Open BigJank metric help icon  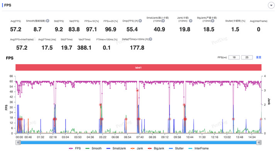pyautogui.click(x=213, y=21)
